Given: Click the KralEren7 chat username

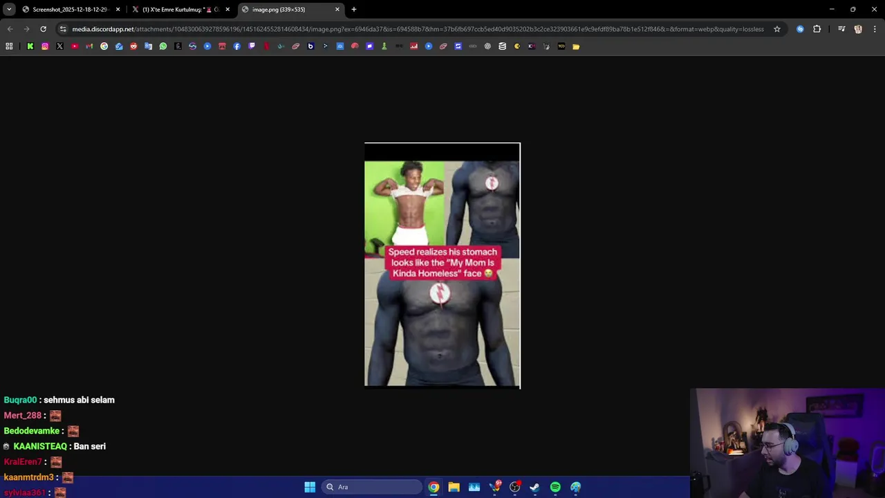Looking at the screenshot, I should click(x=23, y=461).
